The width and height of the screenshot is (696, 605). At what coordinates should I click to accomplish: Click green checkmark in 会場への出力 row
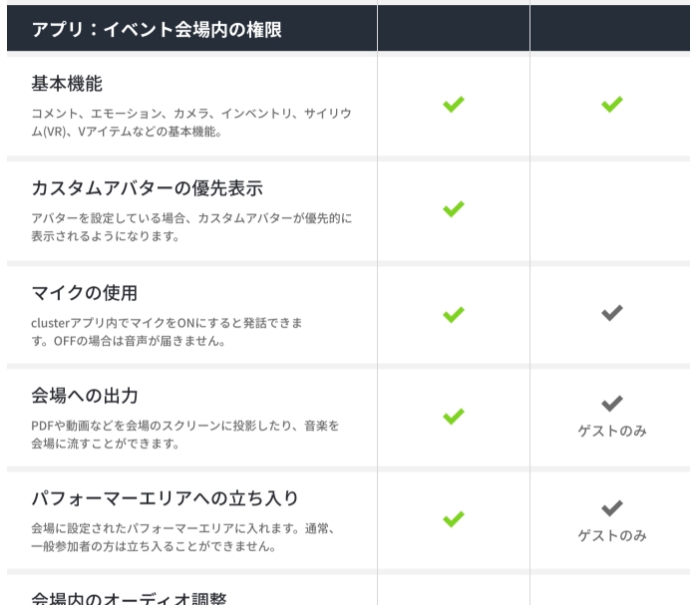(x=454, y=416)
